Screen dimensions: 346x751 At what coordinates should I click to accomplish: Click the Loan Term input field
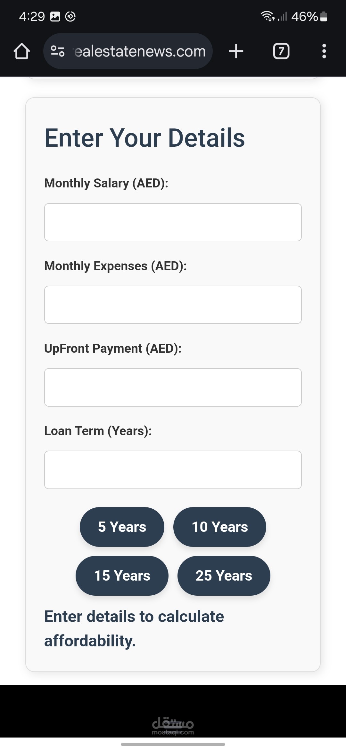[173, 470]
